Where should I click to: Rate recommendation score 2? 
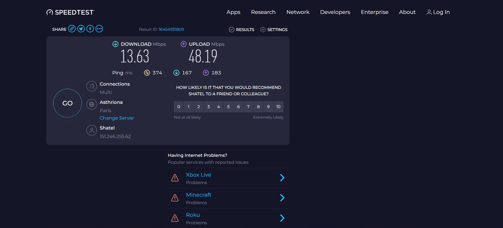coord(199,107)
